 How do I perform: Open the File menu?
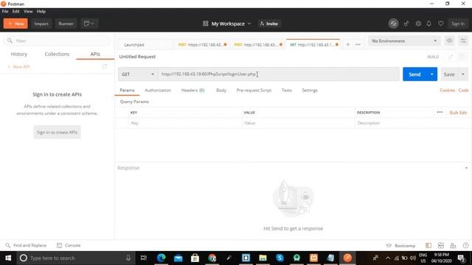click(x=5, y=11)
